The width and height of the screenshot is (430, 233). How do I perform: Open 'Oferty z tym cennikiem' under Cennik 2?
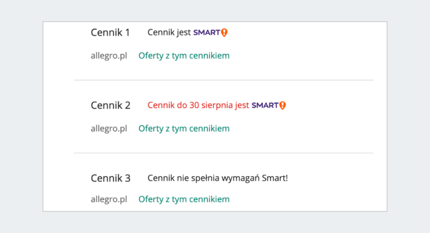click(x=184, y=128)
